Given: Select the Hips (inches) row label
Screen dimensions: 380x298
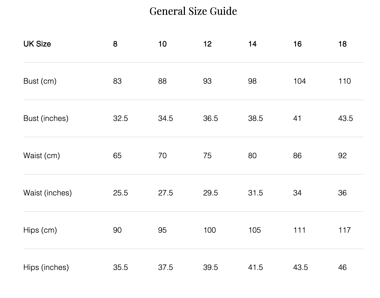Looking at the screenshot, I should pos(46,267).
